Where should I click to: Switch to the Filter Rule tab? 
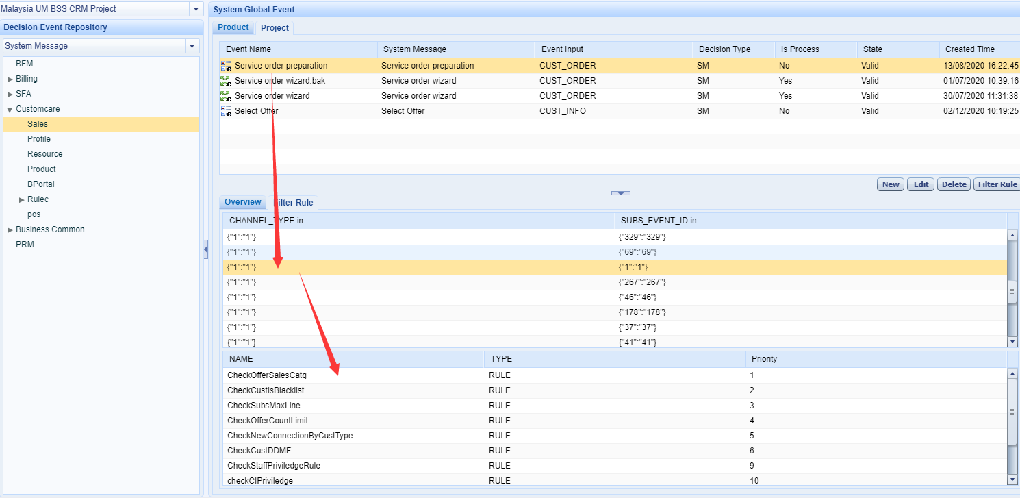coord(294,203)
